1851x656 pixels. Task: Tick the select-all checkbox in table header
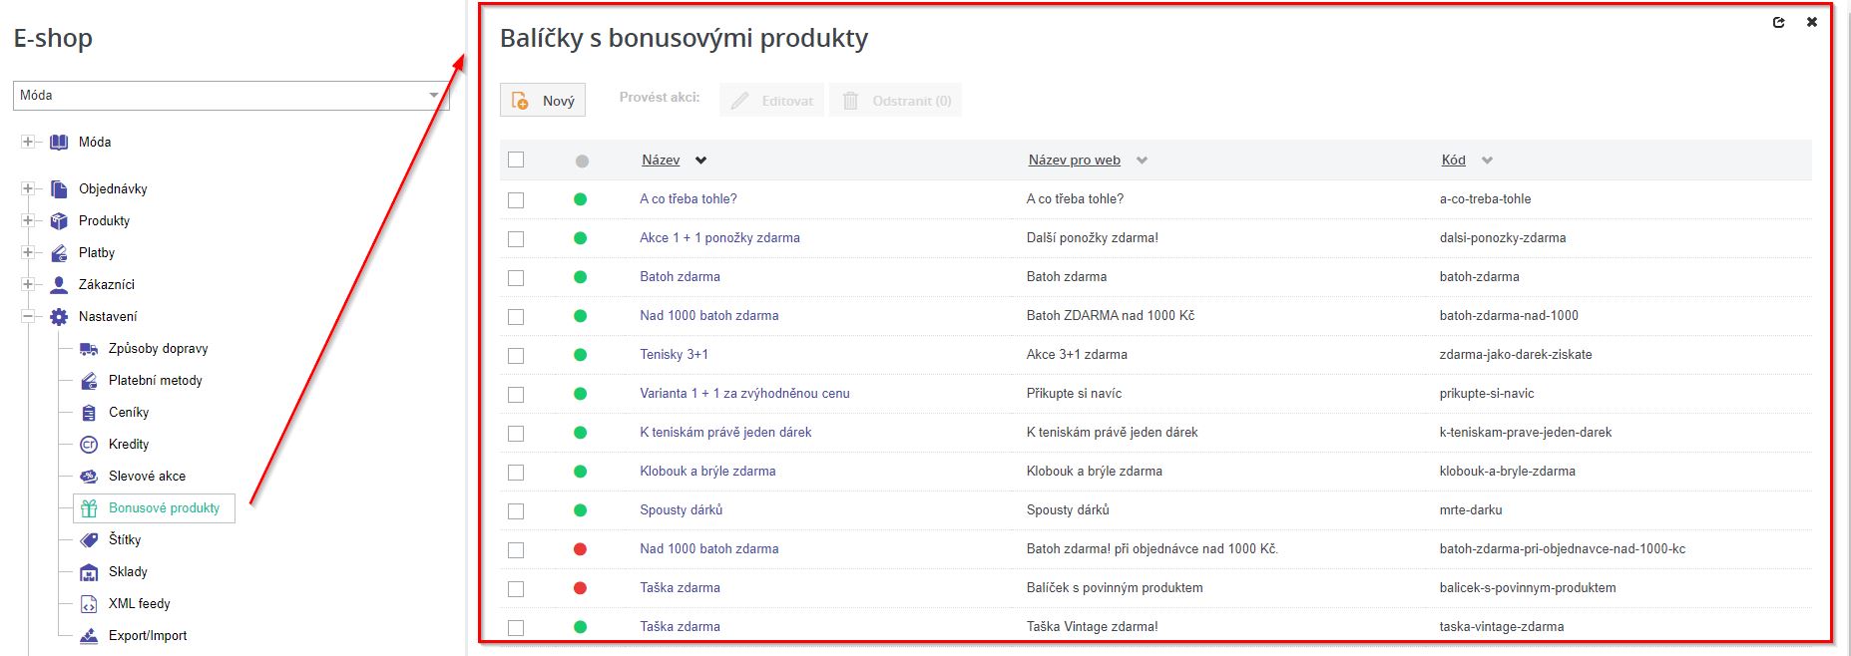click(516, 160)
